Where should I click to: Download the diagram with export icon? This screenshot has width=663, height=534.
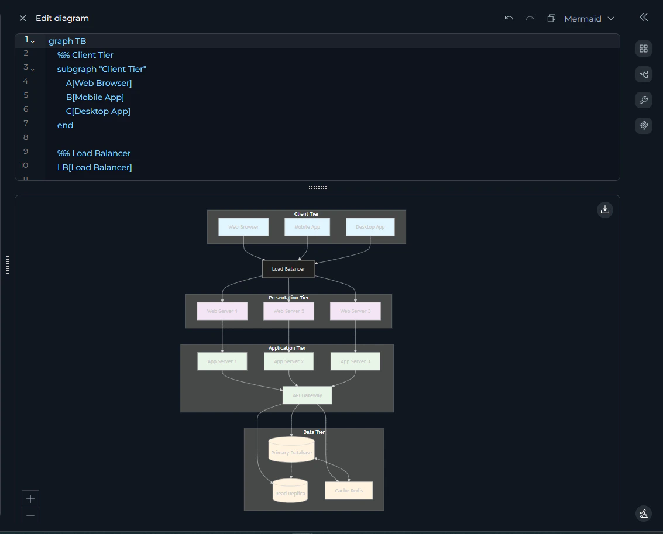click(605, 209)
